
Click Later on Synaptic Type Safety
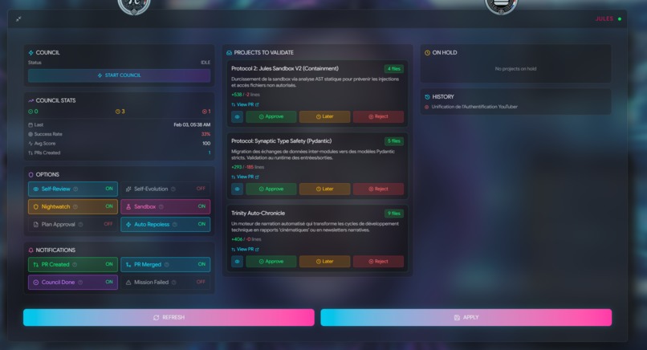(325, 189)
